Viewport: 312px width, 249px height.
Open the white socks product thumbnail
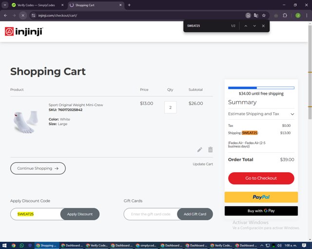click(26, 122)
